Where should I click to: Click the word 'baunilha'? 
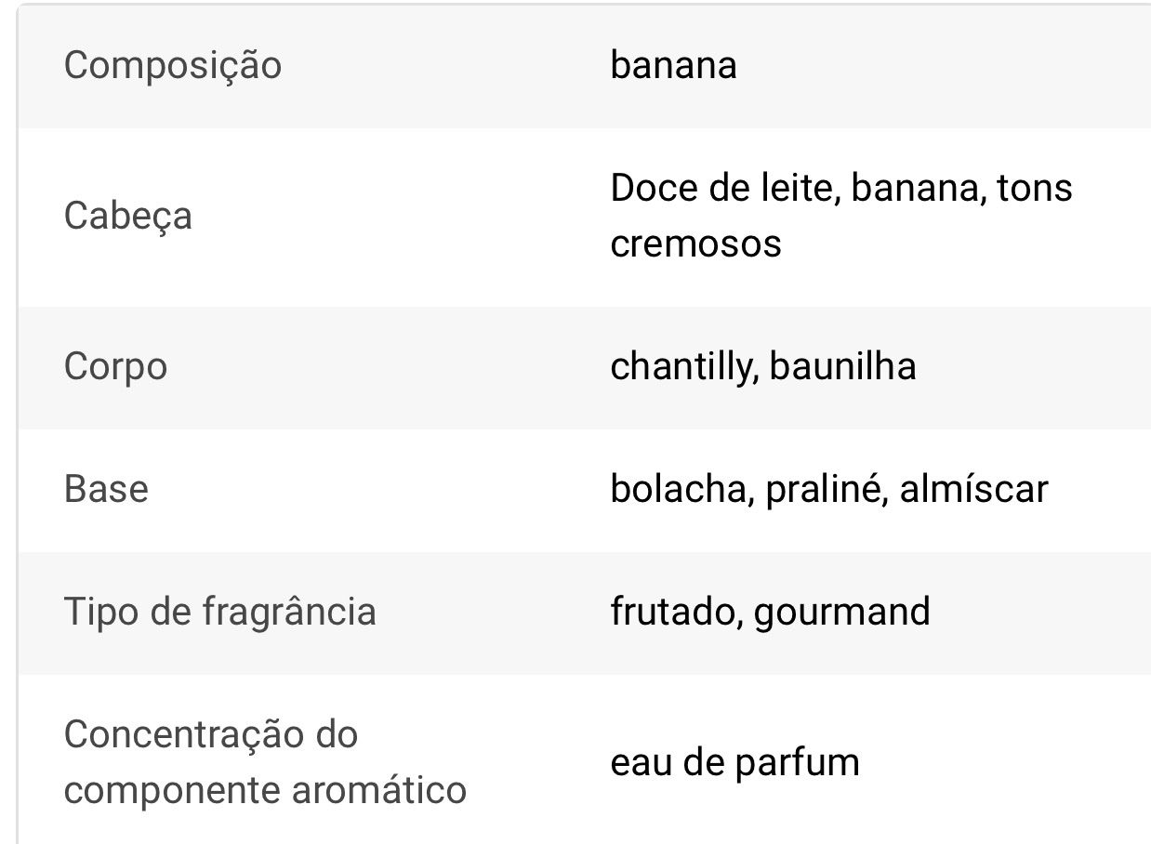842,366
